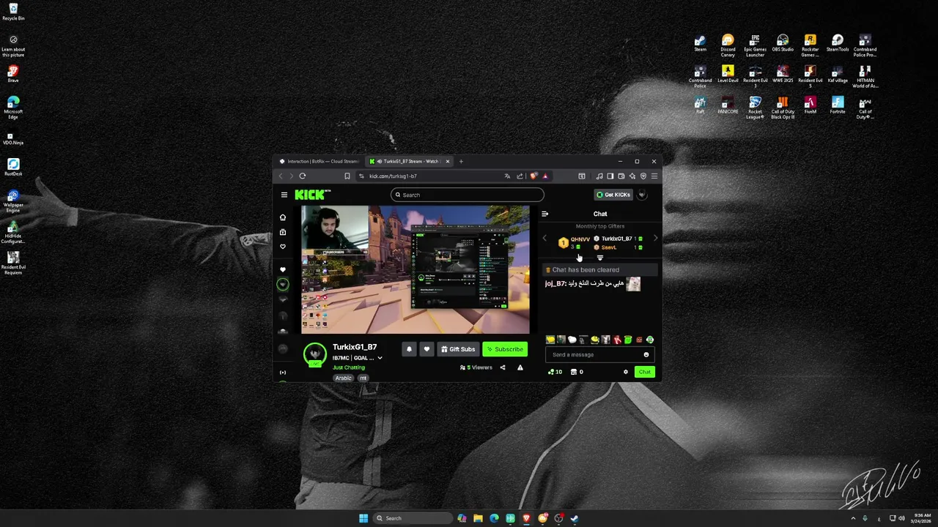
Task: Open user profile avatar in Kick header
Action: tap(642, 195)
